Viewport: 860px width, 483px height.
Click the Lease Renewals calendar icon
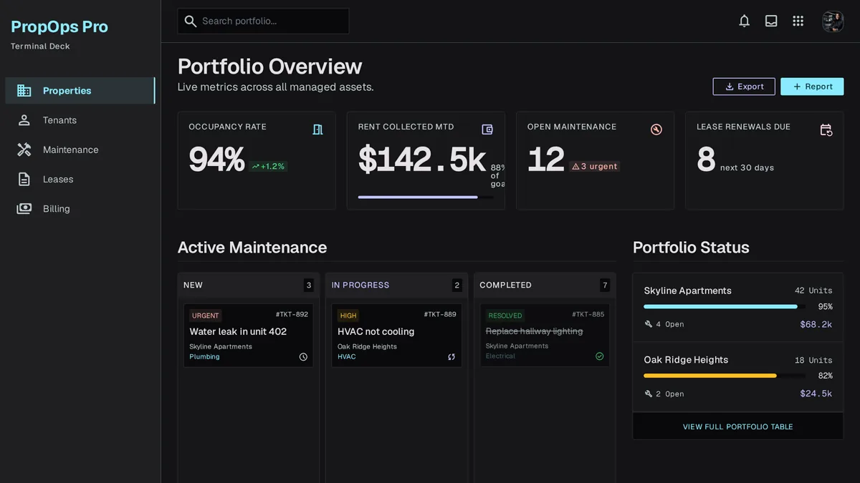point(826,130)
